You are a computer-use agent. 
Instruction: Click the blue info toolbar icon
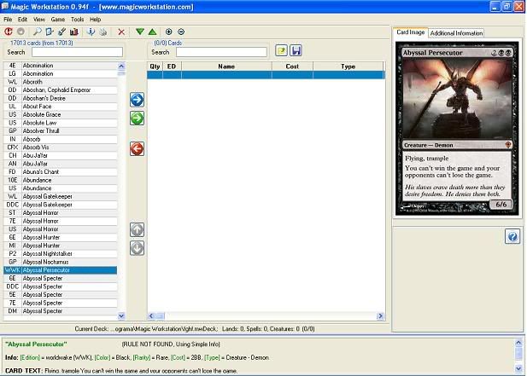91,32
